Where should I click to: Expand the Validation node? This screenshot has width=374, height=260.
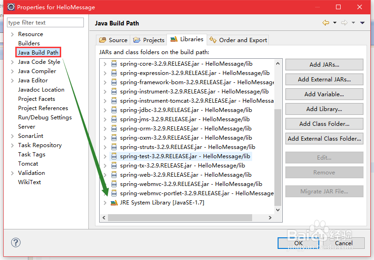click(x=12, y=173)
